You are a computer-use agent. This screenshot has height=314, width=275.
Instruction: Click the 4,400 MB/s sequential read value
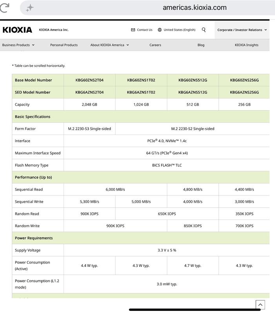click(244, 190)
